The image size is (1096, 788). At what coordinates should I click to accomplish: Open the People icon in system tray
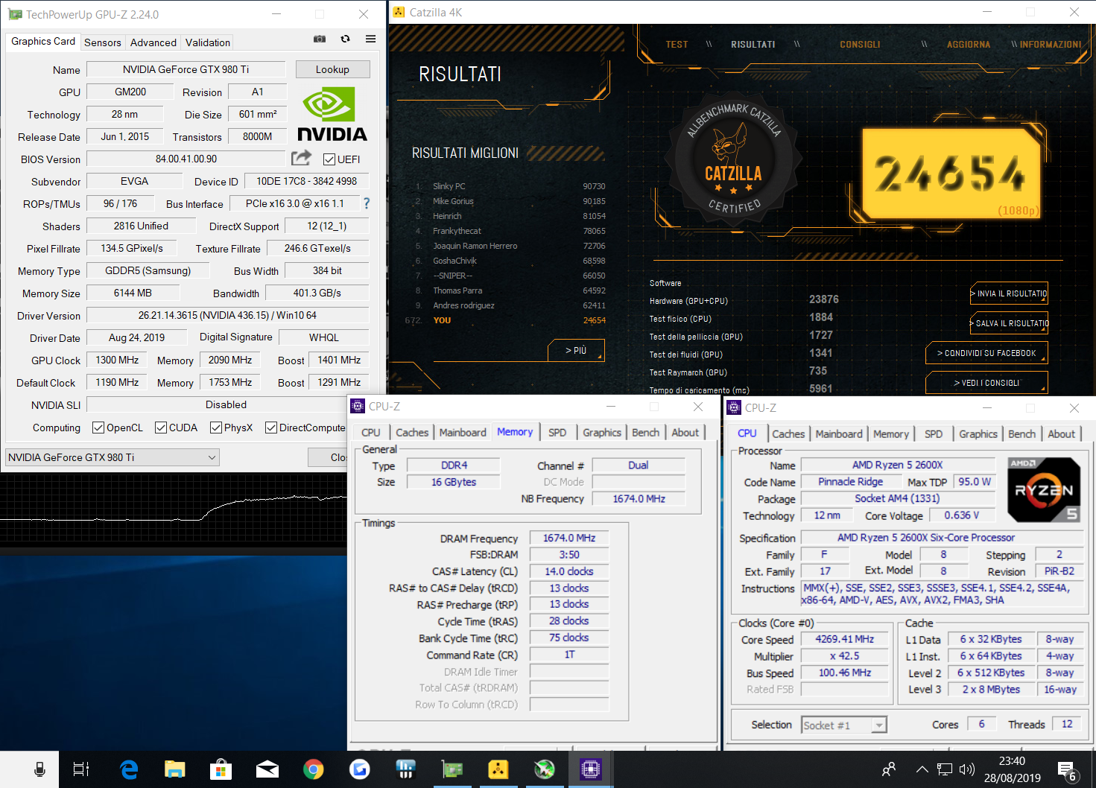pos(889,769)
